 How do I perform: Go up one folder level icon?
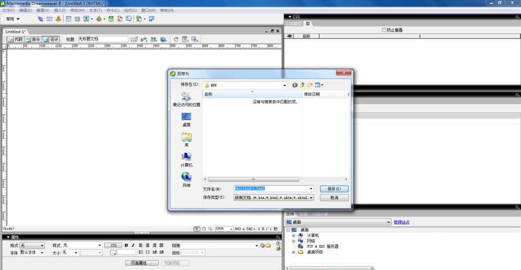[x=302, y=85]
